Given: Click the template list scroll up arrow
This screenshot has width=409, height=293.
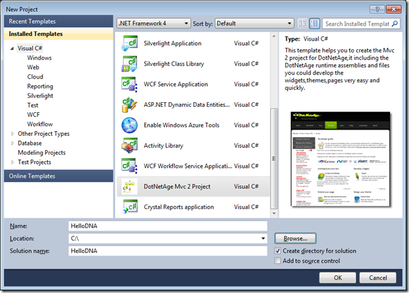Looking at the screenshot, I should pyautogui.click(x=274, y=36).
